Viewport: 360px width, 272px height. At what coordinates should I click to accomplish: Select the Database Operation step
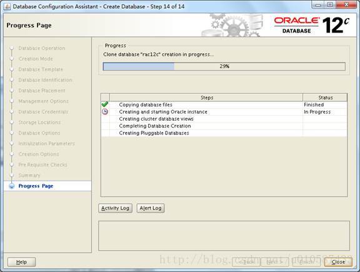(41, 48)
